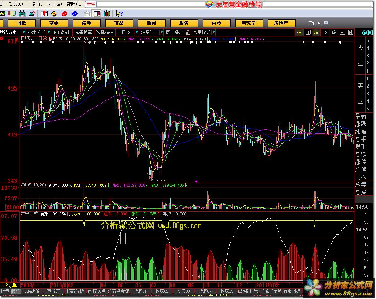Click 选择指标 in the chart toolbar

point(105,32)
